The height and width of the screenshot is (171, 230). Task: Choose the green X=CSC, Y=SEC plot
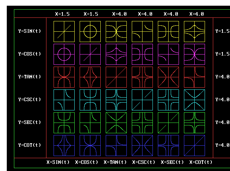(x=142, y=123)
